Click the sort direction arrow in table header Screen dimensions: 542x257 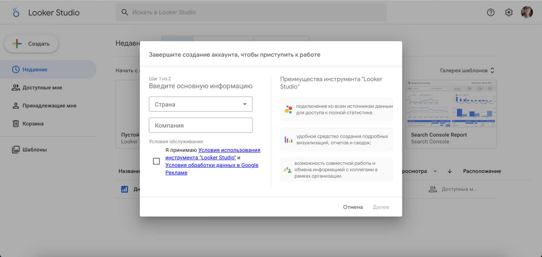pyautogui.click(x=450, y=171)
